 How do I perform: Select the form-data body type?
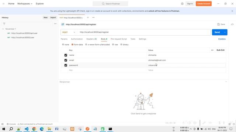tap(77, 45)
